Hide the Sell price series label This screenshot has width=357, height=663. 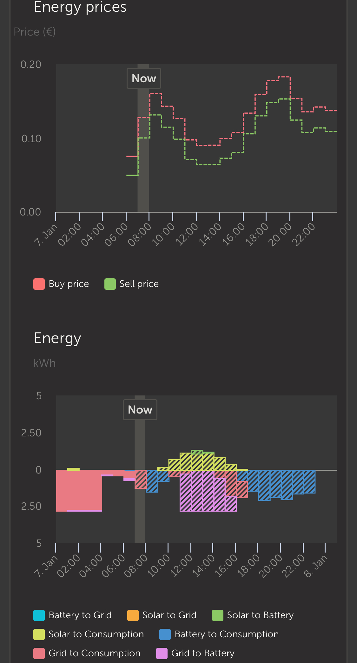139,284
